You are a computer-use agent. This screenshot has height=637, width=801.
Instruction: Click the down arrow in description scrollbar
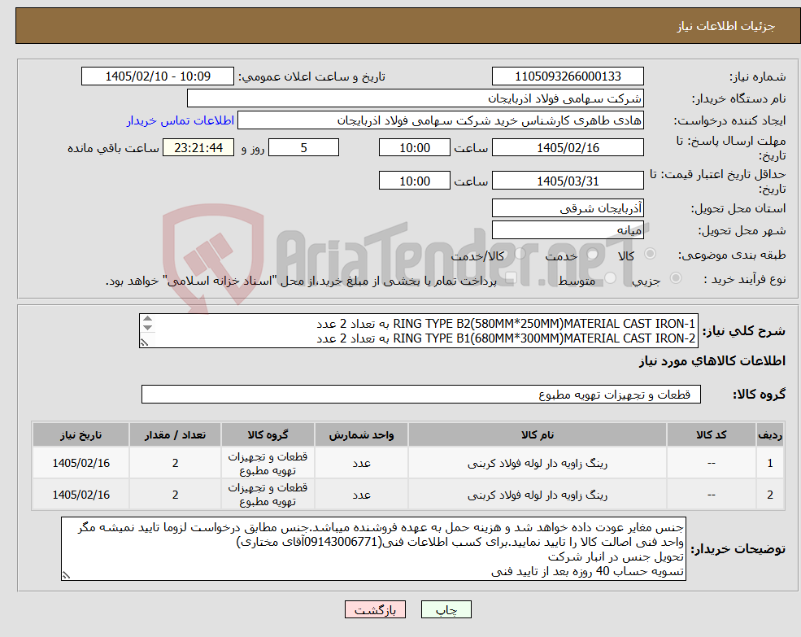coord(148,328)
